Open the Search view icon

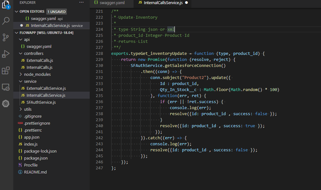pyautogui.click(x=6, y=21)
